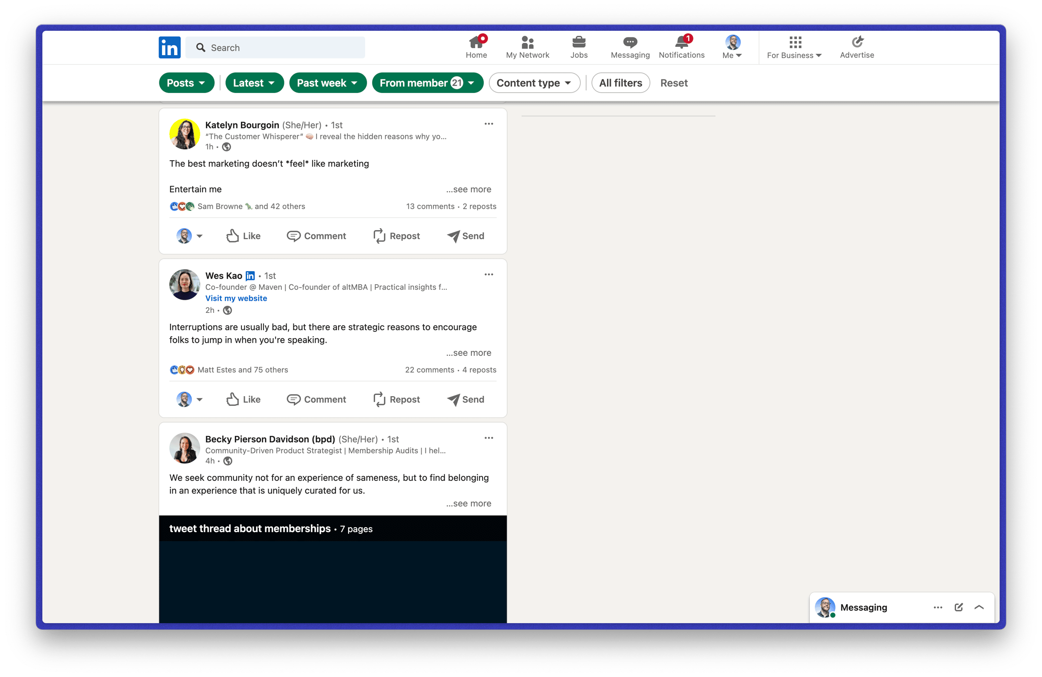Image resolution: width=1042 pixels, height=677 pixels.
Task: Reset the search filters
Action: [674, 83]
